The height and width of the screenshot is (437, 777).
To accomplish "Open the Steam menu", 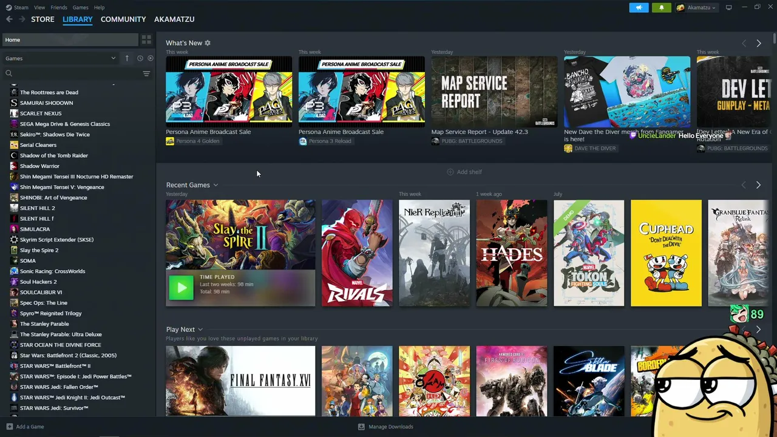I will pos(21,7).
